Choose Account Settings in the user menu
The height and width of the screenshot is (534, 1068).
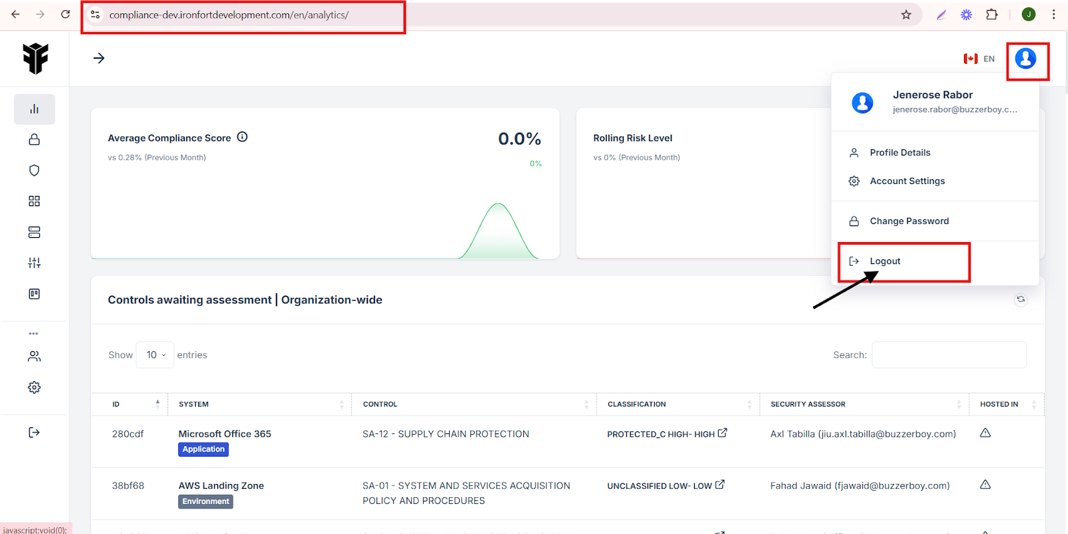coord(906,181)
